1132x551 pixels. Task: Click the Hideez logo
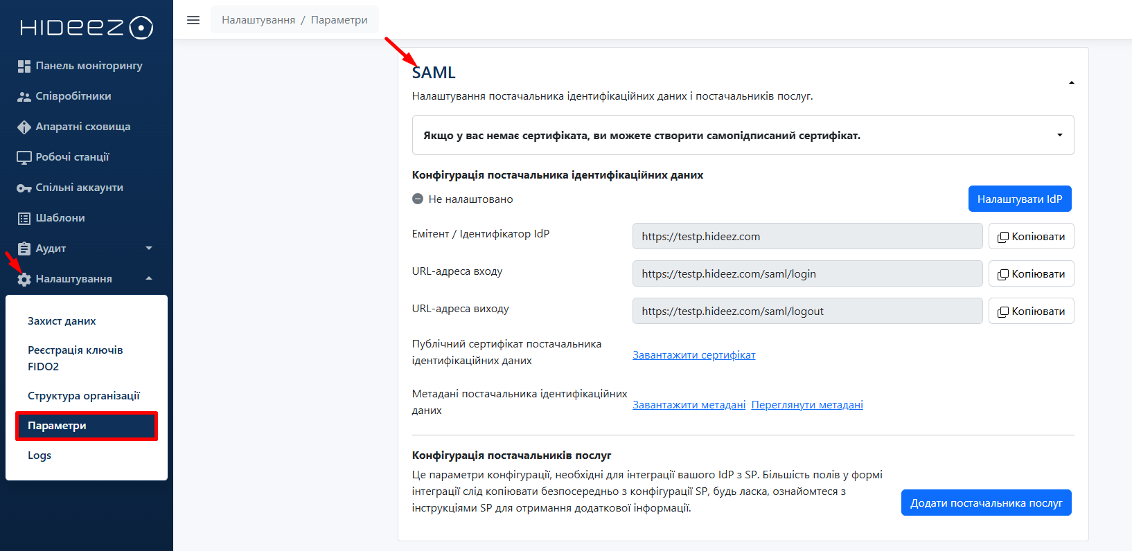click(86, 28)
